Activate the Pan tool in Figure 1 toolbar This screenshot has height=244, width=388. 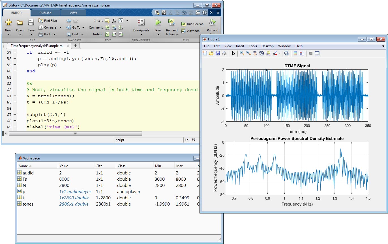[x=255, y=53]
